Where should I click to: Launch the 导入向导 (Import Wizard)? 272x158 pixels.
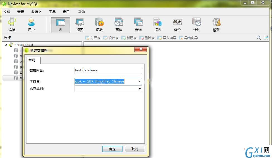click(167, 38)
